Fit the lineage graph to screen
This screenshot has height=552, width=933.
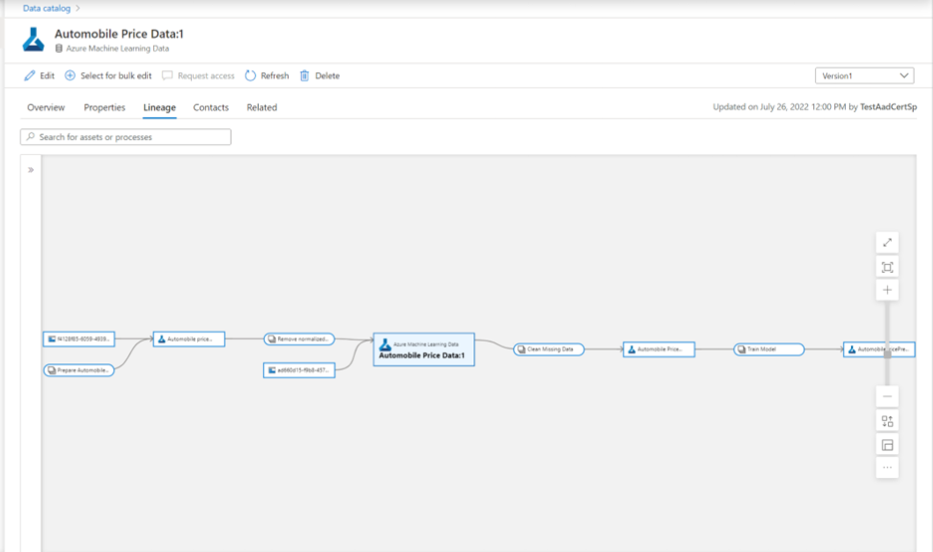click(x=887, y=267)
